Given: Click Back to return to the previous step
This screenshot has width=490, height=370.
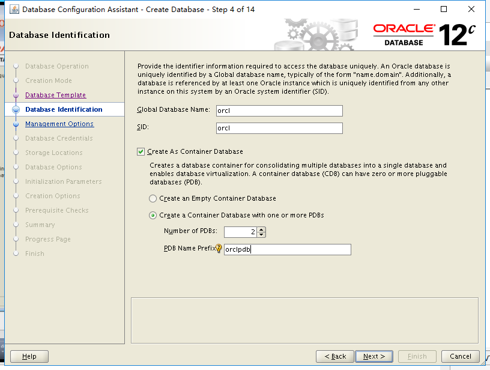Looking at the screenshot, I should 334,356.
